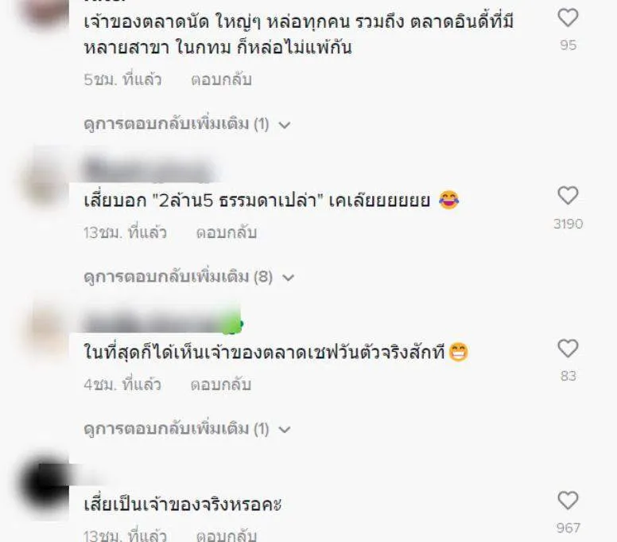Open the blurred username with green badge
Image resolution: width=617 pixels, height=542 pixels.
coord(163,323)
